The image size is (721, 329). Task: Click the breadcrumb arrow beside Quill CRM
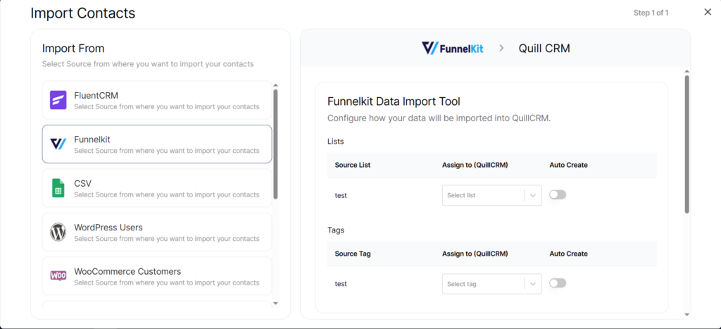[x=501, y=49]
